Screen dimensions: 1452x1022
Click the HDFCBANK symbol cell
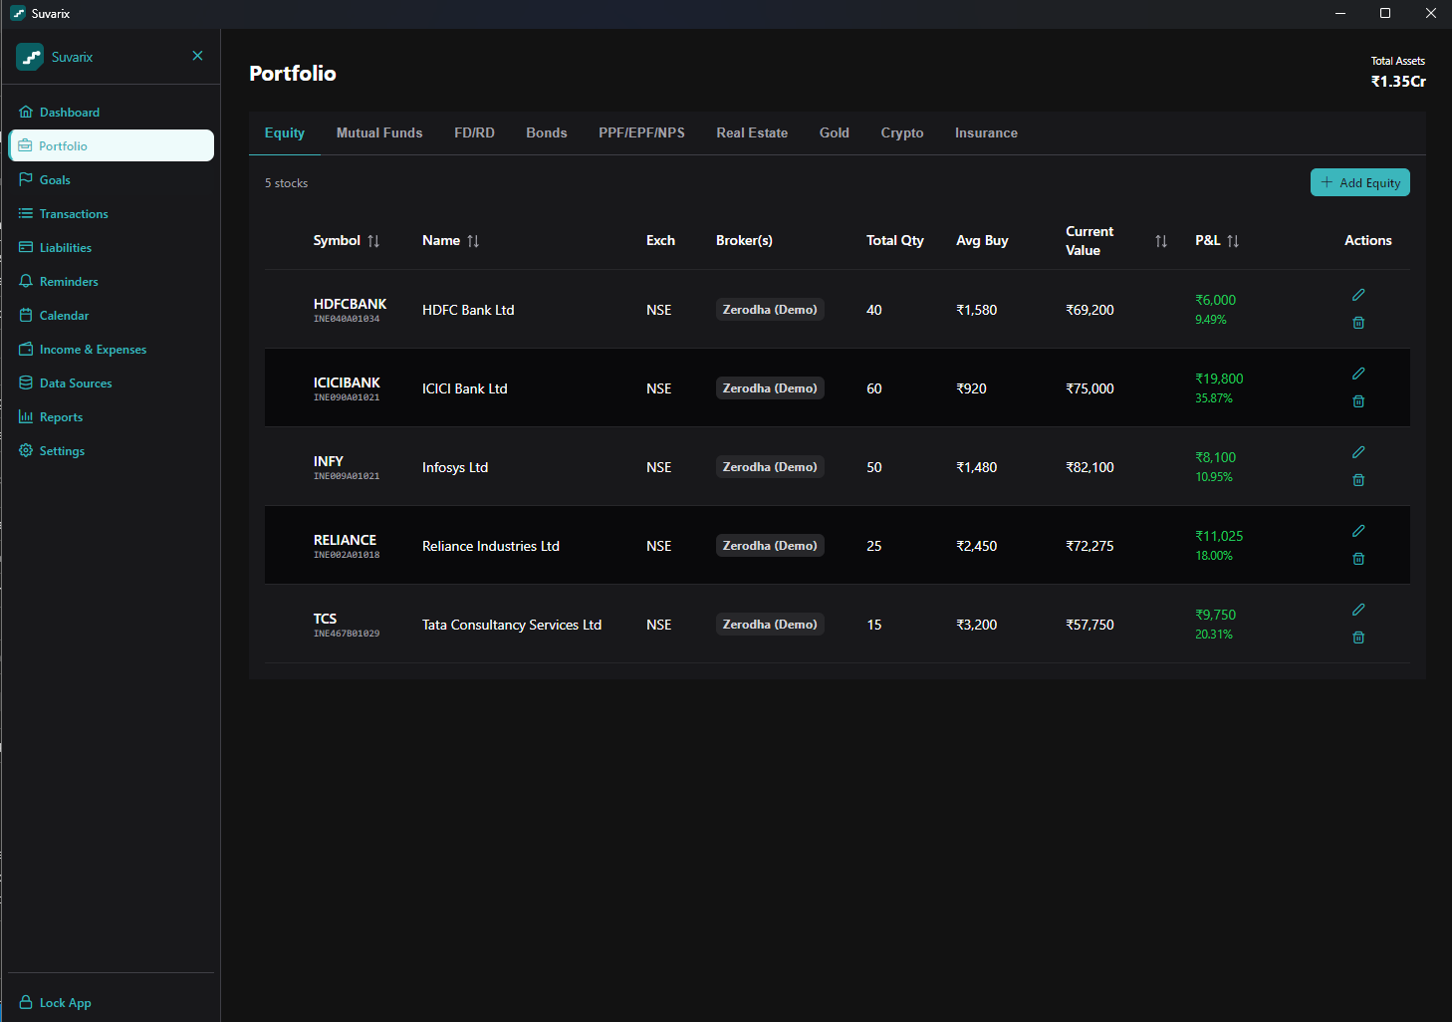pos(350,310)
